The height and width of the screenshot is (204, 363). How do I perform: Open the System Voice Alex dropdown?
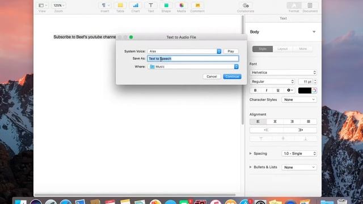(184, 51)
